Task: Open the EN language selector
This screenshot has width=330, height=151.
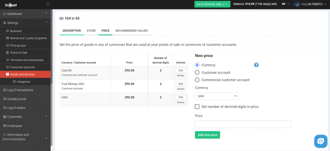Action: coord(285,4)
